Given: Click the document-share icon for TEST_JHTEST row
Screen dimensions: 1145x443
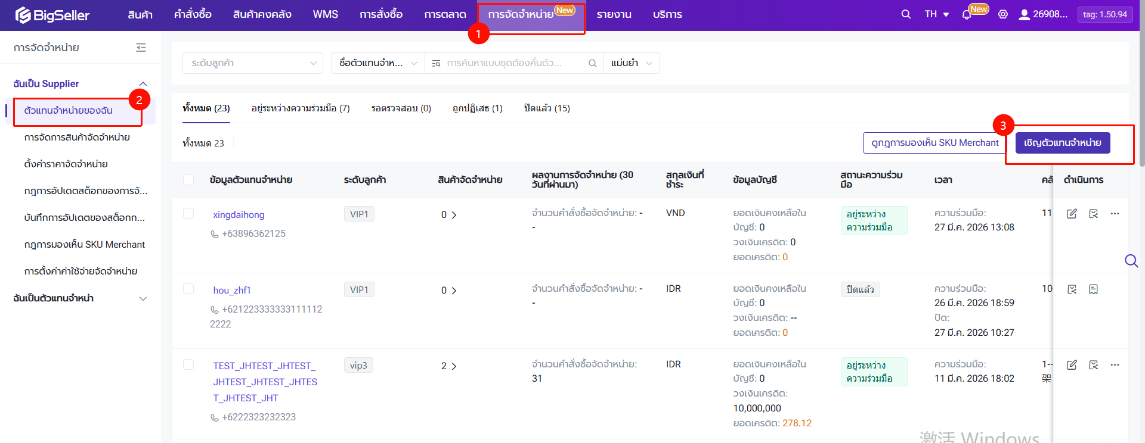Looking at the screenshot, I should click(x=1093, y=365).
